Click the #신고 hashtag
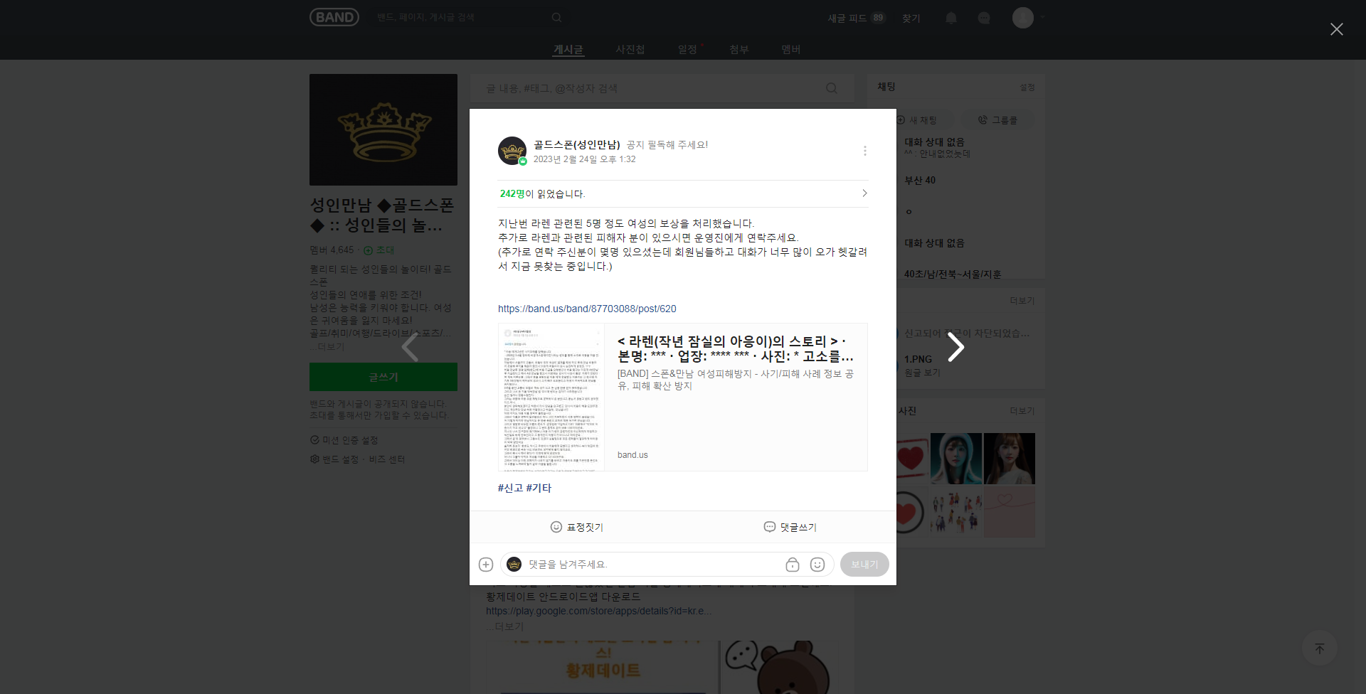The height and width of the screenshot is (694, 1366). point(510,488)
